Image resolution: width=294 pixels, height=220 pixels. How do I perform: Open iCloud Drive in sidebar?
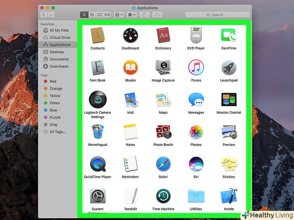58,37
